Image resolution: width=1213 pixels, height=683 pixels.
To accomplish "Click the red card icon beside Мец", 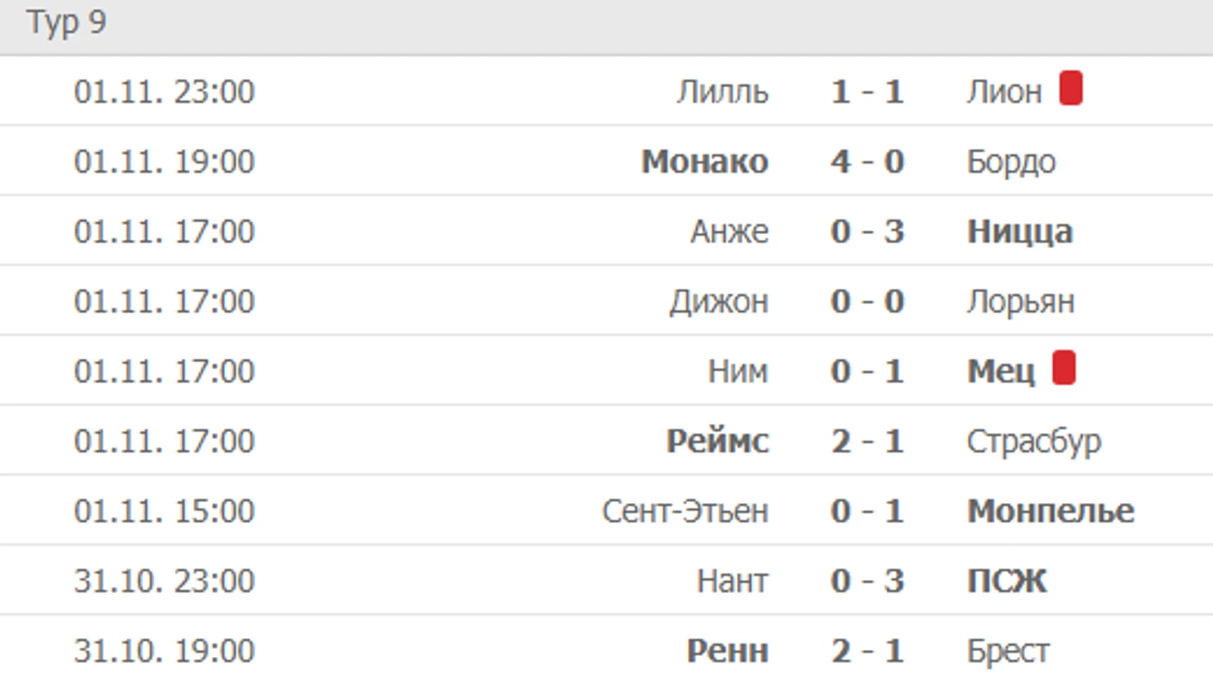I will [1063, 368].
